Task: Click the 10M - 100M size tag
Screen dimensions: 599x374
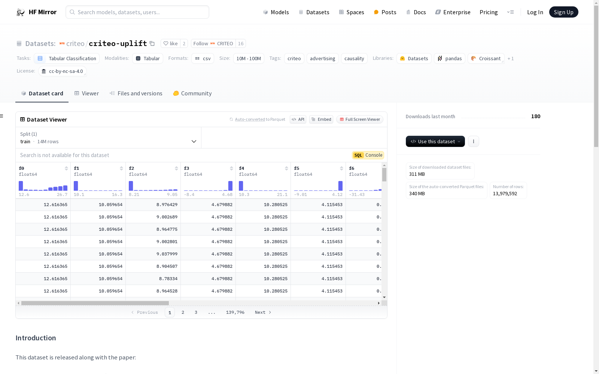Action: click(x=249, y=58)
